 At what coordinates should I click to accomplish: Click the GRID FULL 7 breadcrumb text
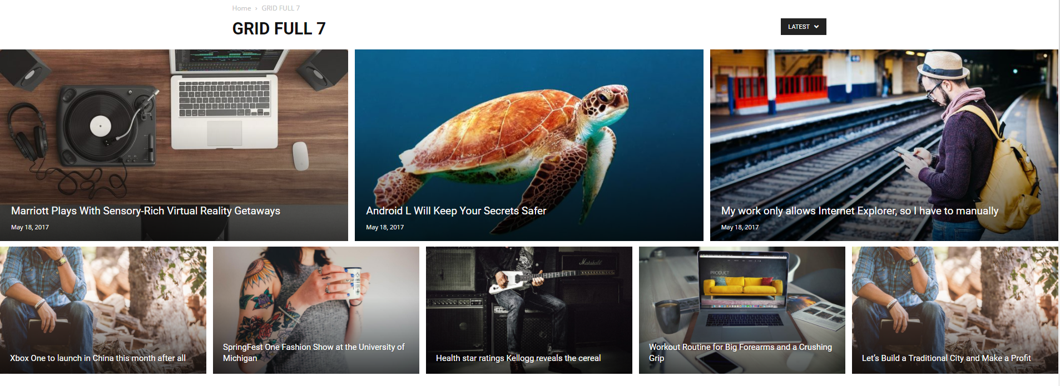pos(281,8)
